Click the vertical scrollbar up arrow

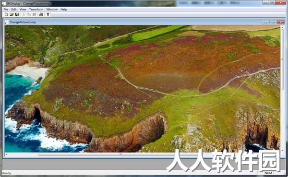pos(282,27)
